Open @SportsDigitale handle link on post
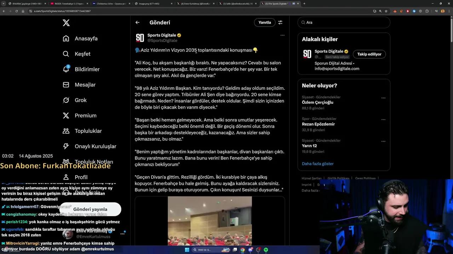Screen dimensions: 453x254 162,41
